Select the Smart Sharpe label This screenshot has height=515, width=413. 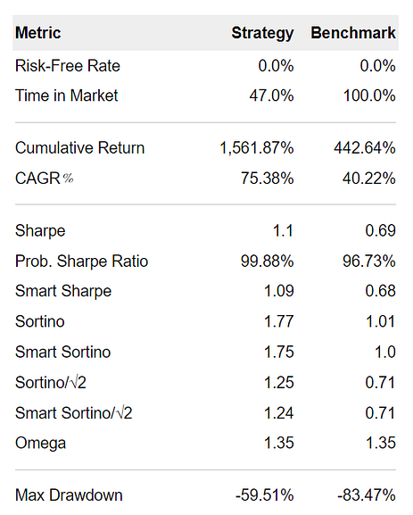(63, 291)
